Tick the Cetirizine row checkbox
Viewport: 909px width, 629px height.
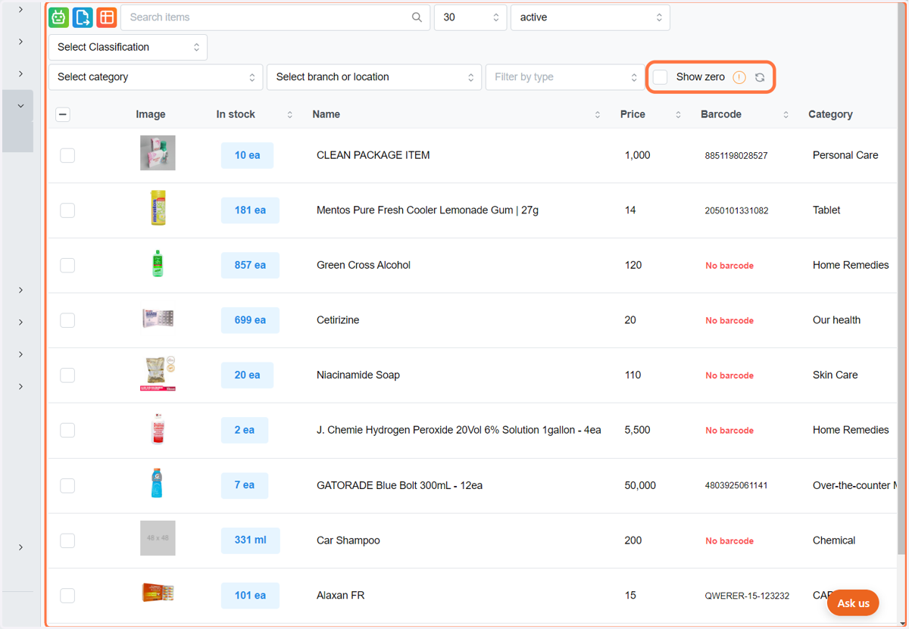[x=67, y=320]
